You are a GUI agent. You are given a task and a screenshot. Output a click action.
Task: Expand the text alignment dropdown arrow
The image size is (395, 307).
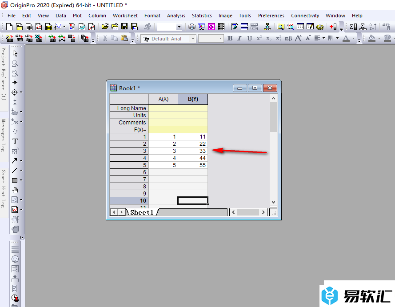pos(324,38)
